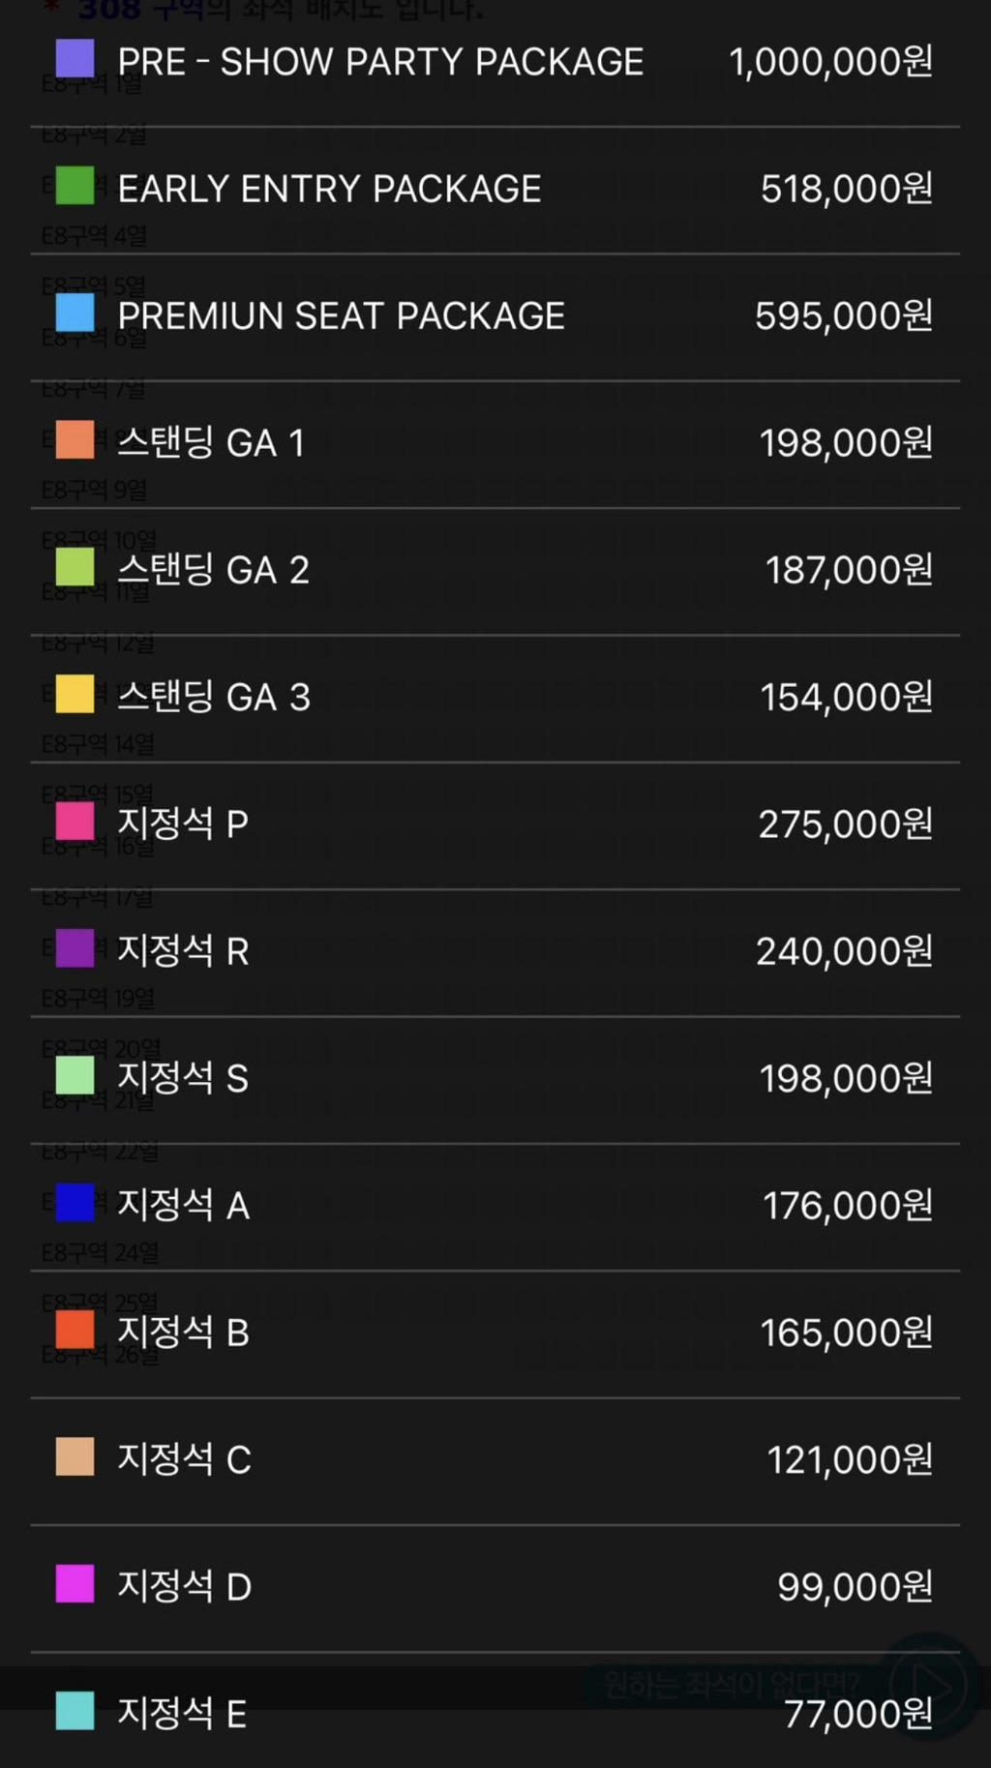Select EARLY ENTRY PACKAGE seat grade
Image resolution: width=991 pixels, height=1768 pixels.
tap(329, 189)
